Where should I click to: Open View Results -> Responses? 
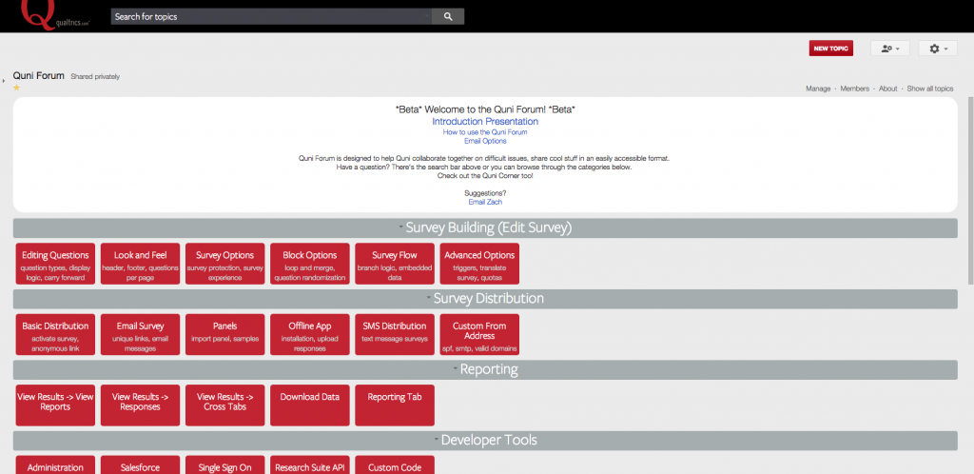coord(141,405)
